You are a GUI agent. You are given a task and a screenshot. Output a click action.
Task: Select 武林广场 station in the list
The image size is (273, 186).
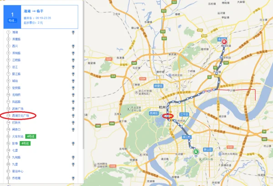(x=17, y=109)
